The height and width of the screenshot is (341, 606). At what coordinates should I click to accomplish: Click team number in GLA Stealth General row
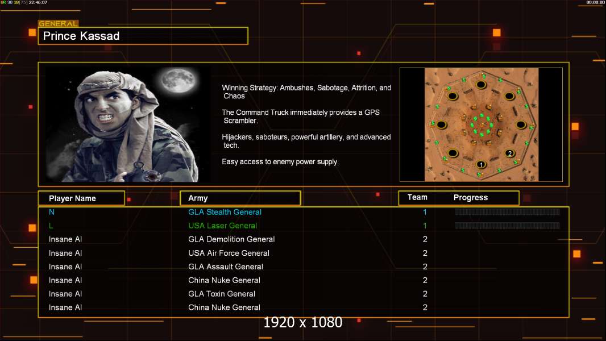pyautogui.click(x=425, y=212)
